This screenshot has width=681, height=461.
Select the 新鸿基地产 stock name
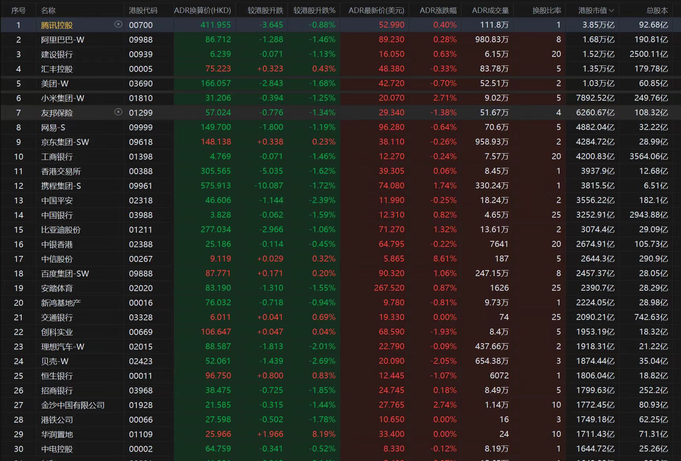(x=61, y=303)
